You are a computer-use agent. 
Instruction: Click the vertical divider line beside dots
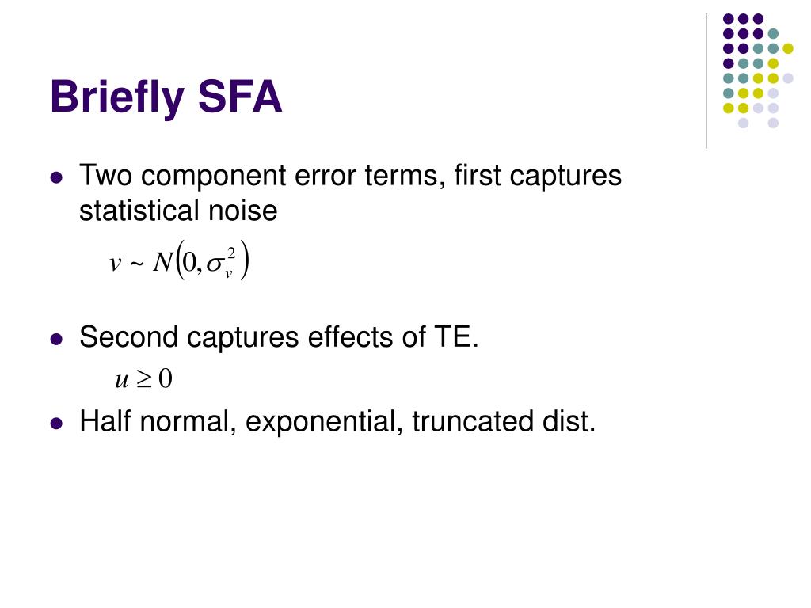click(x=706, y=82)
